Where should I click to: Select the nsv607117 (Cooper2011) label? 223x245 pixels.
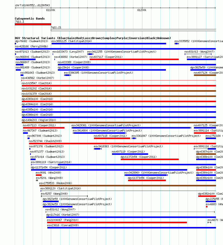coord(106,57)
